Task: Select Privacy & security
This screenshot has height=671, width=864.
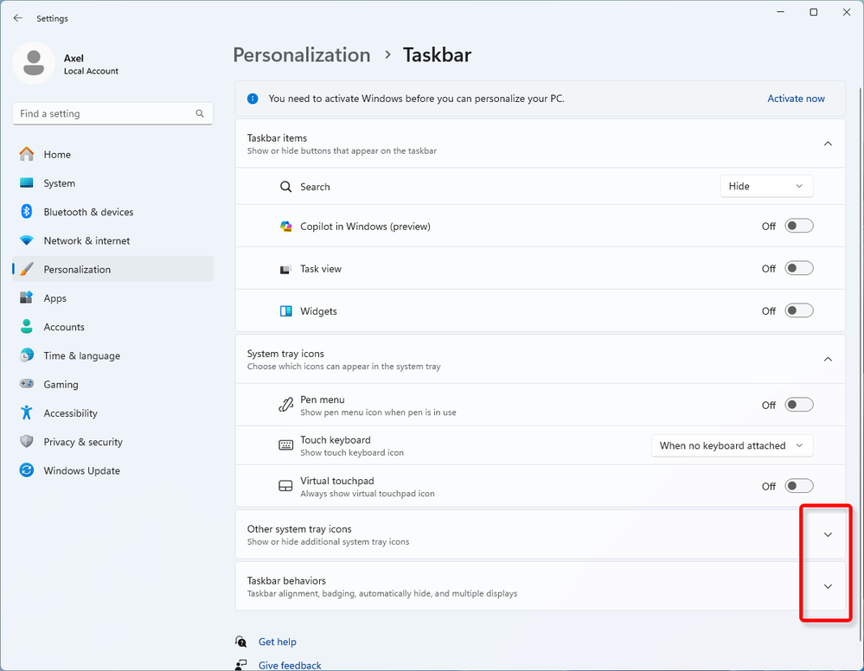Action: pyautogui.click(x=112, y=442)
